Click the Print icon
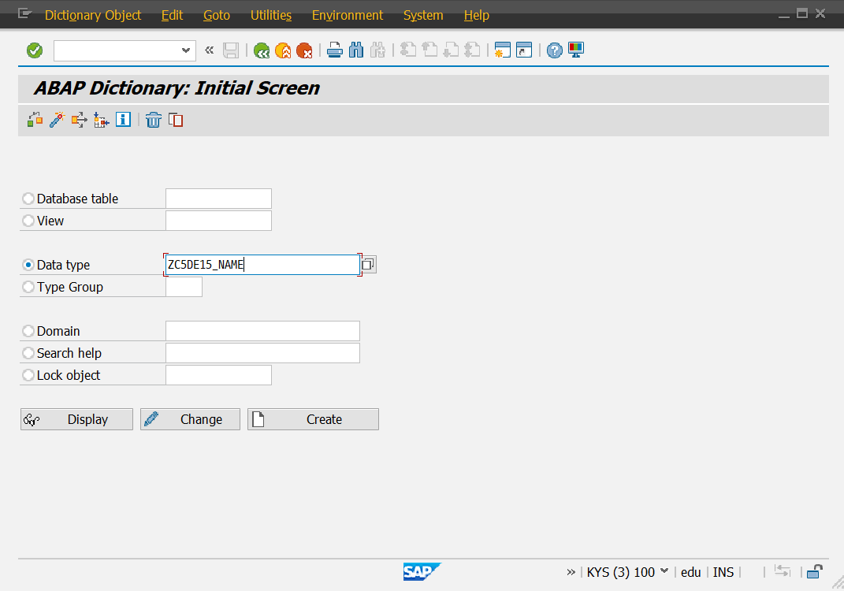The height and width of the screenshot is (591, 844). click(x=335, y=50)
